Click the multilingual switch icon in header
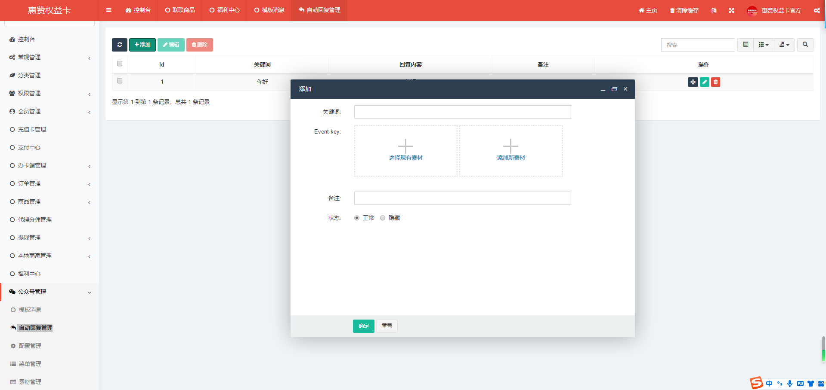The image size is (826, 390). [x=714, y=10]
